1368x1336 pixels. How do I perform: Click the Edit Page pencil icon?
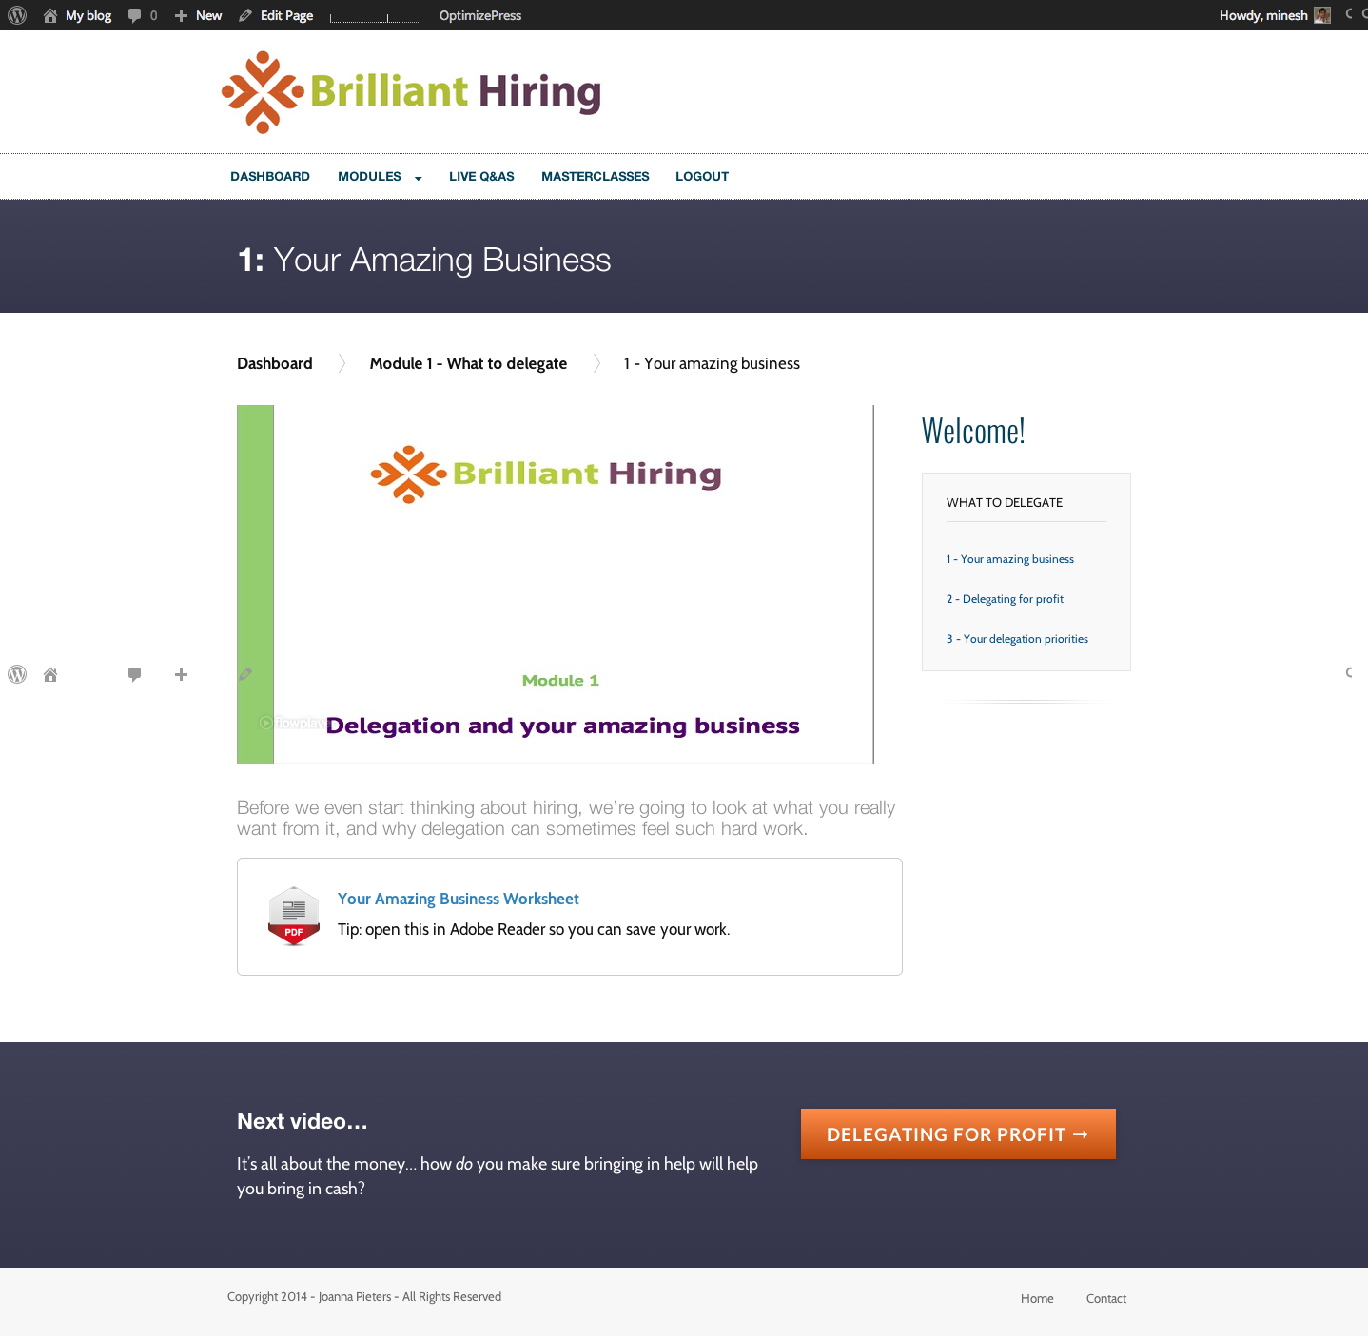point(245,15)
